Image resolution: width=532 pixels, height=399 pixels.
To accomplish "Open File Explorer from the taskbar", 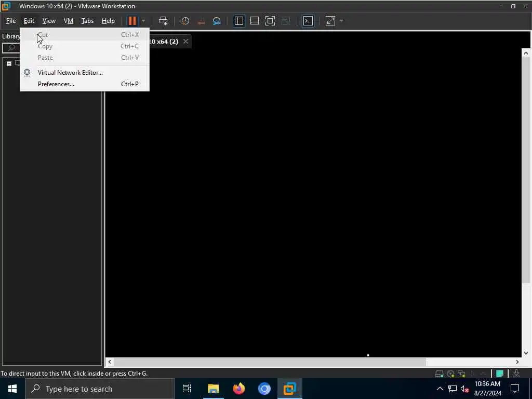I will point(214,389).
